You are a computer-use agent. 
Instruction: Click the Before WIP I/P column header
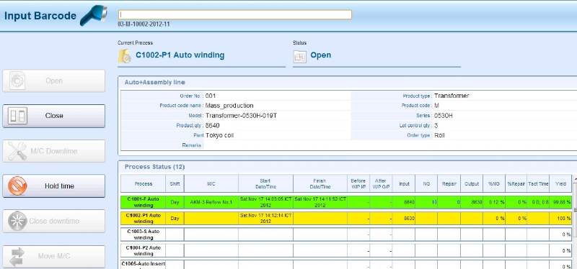coord(358,184)
